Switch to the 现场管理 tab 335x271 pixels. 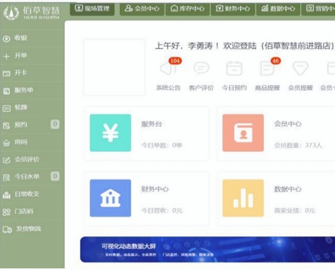(92, 8)
